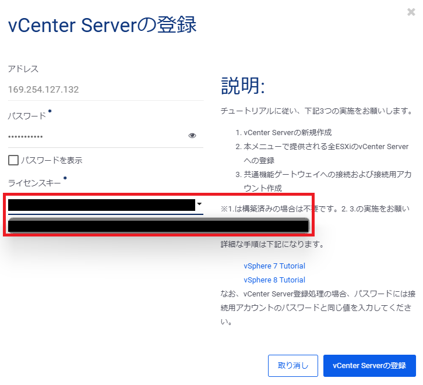Click the アドレス field label
This screenshot has height=385, width=423.
23,69
